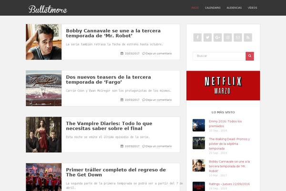Open the Google Plus social icon

(x=218, y=37)
